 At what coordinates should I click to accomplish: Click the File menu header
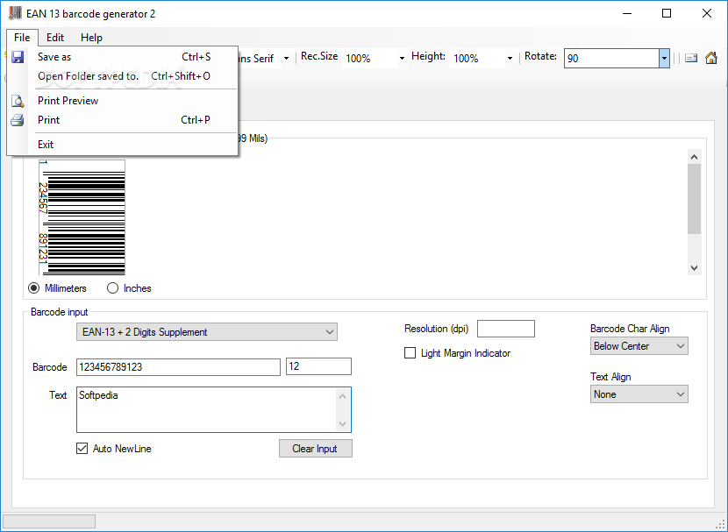(x=22, y=38)
